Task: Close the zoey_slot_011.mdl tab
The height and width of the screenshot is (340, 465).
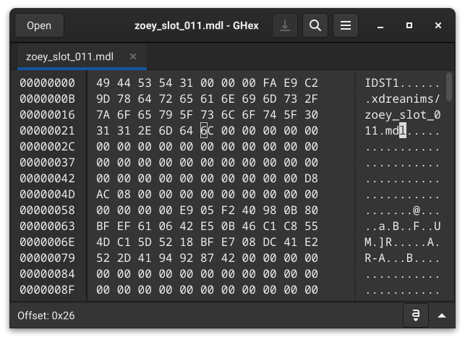Action: 133,56
